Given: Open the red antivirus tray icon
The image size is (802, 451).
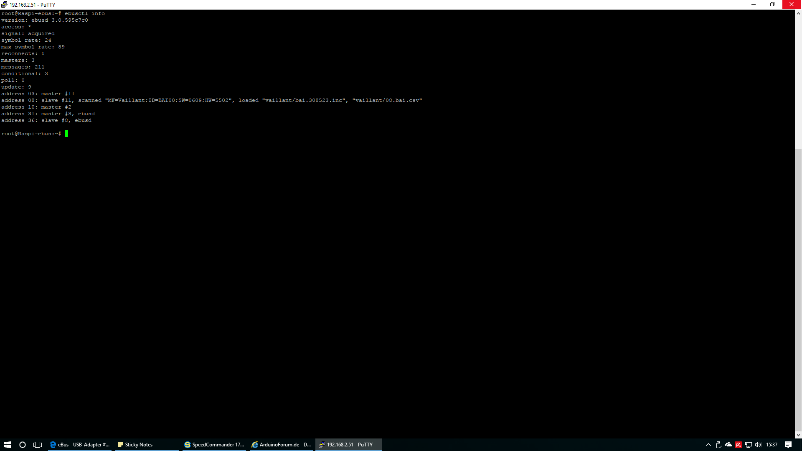Looking at the screenshot, I should tap(739, 445).
